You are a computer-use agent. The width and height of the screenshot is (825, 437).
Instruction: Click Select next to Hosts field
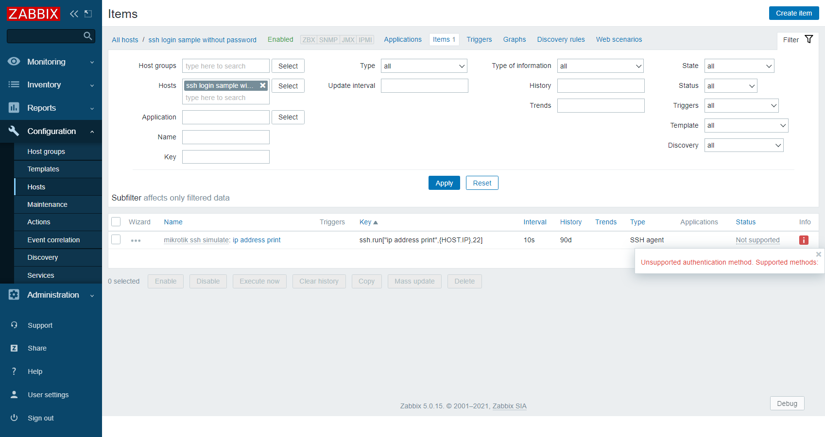288,86
